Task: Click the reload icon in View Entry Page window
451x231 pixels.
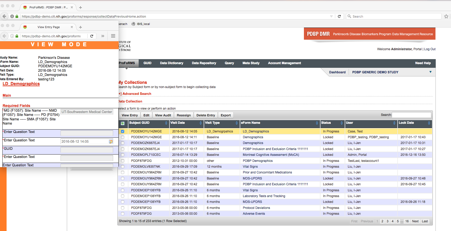Action: [x=92, y=36]
